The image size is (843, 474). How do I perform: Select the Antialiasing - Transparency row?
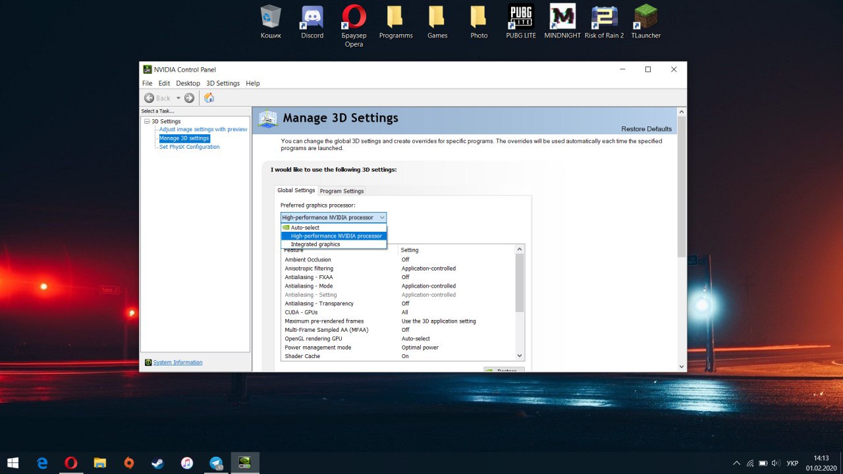pyautogui.click(x=398, y=303)
